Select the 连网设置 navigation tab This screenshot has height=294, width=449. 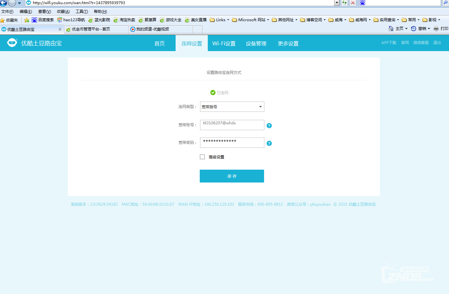coord(192,43)
